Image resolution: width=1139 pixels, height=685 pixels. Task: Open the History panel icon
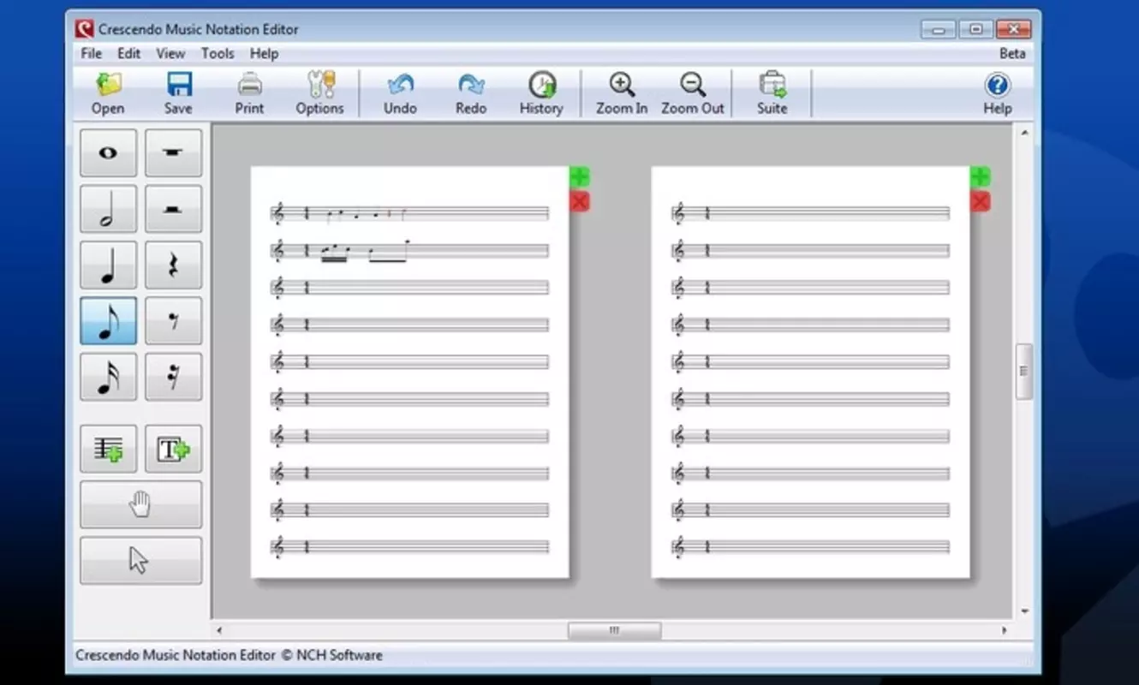pyautogui.click(x=541, y=93)
